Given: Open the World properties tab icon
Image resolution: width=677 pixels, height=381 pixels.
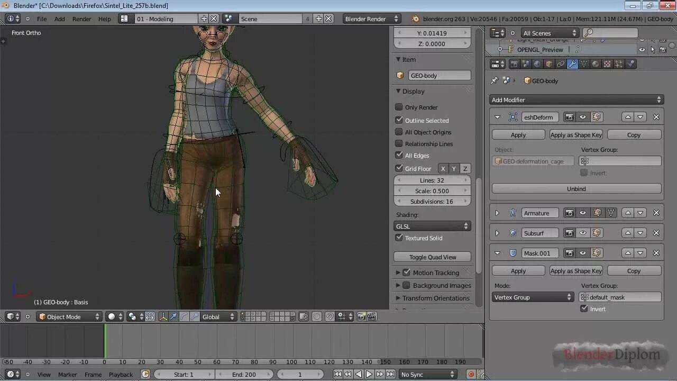Looking at the screenshot, I should tap(537, 64).
